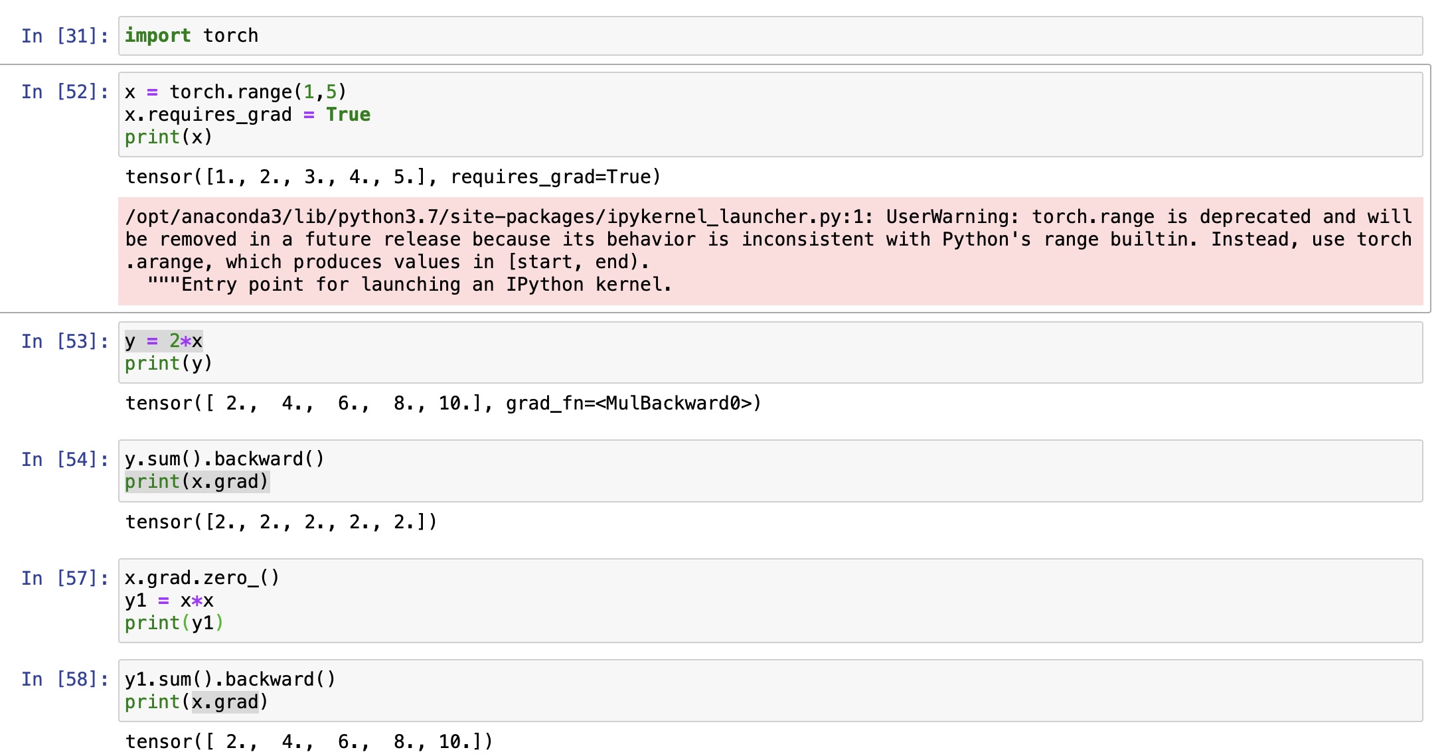Select the In [58] prompt label

click(x=64, y=680)
